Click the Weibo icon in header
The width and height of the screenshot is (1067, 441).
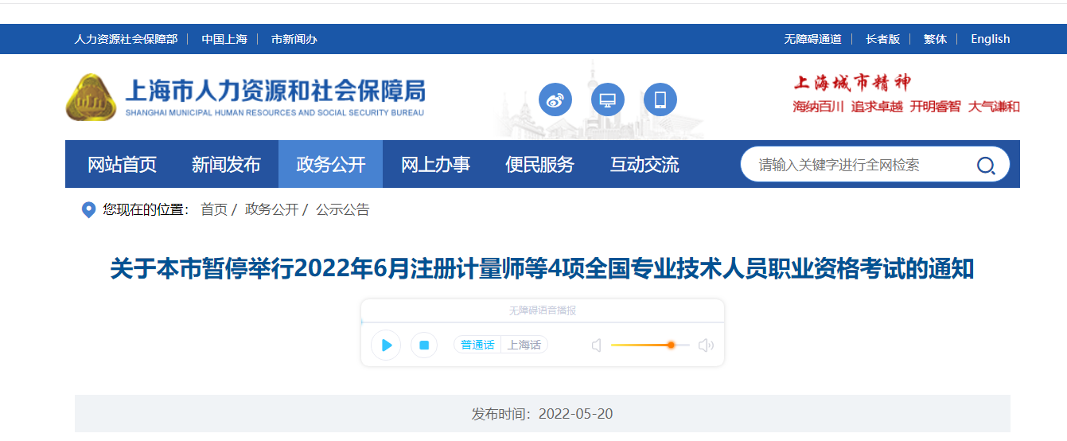tap(555, 100)
